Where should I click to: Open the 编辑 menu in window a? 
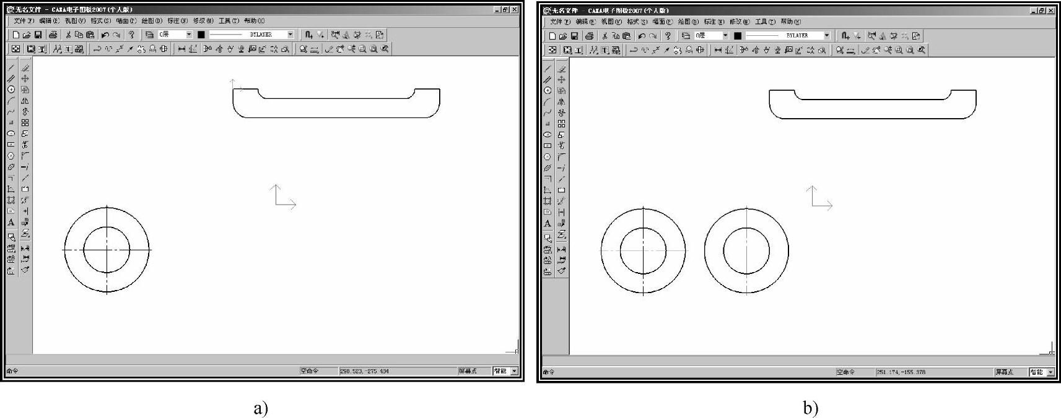click(x=50, y=21)
